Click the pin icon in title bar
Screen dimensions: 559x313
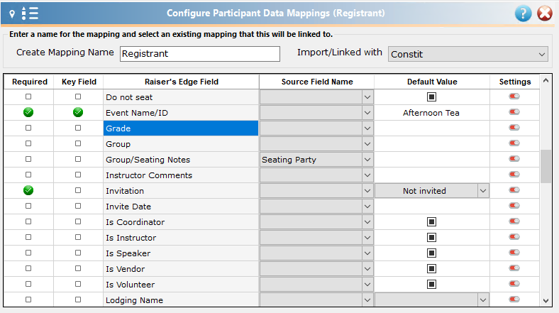pos(12,14)
